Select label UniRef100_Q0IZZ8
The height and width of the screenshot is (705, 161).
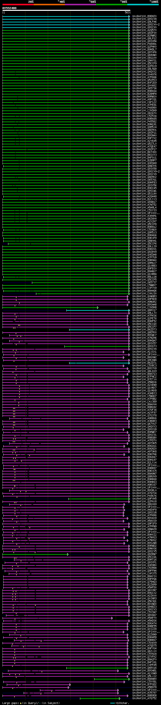[x=145, y=629]
